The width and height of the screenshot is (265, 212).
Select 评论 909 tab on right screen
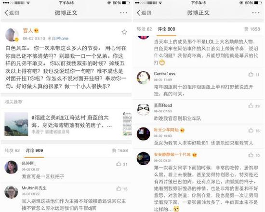coord(166,29)
